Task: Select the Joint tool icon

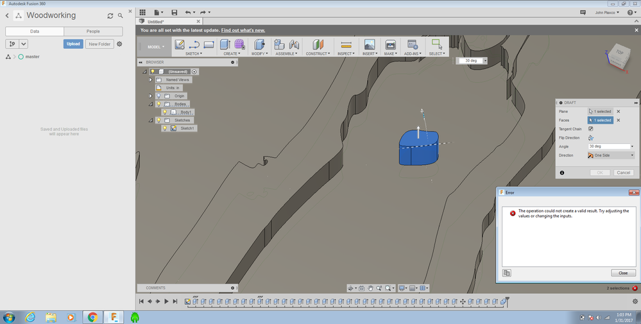Action: (294, 44)
